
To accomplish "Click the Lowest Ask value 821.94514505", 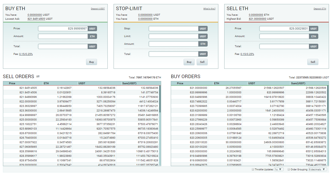I will click(x=36, y=19).
